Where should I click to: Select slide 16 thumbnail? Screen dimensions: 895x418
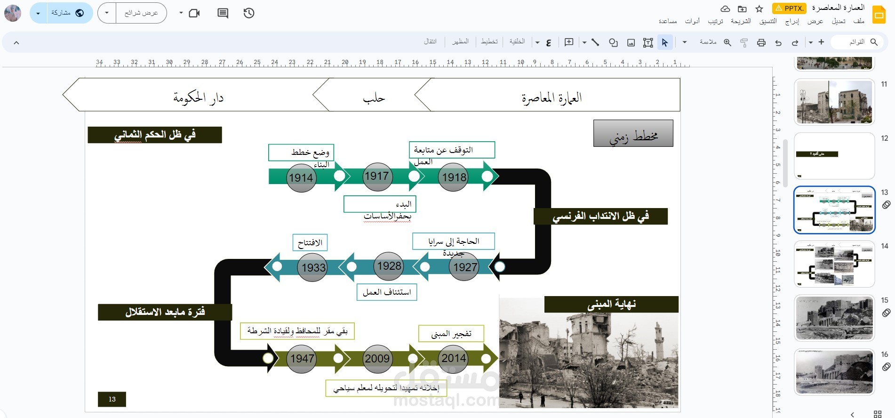pyautogui.click(x=834, y=372)
